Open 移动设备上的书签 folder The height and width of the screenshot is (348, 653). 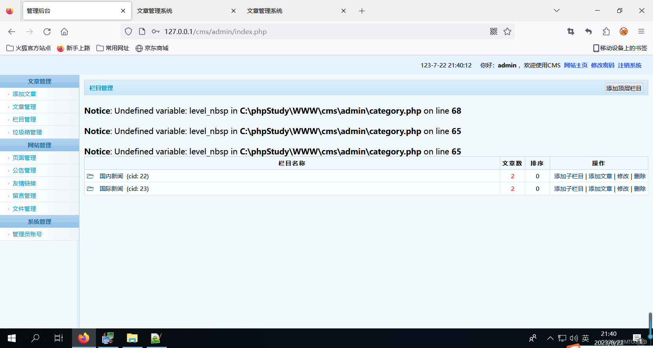point(620,48)
